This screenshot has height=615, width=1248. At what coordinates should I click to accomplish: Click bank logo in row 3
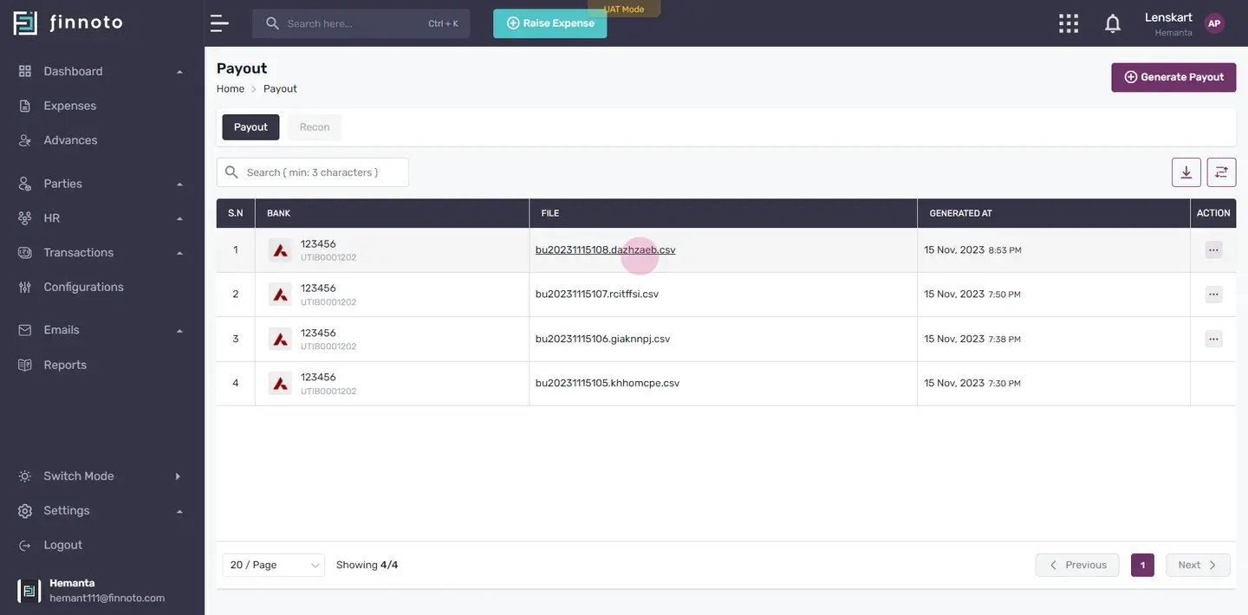pyautogui.click(x=280, y=340)
